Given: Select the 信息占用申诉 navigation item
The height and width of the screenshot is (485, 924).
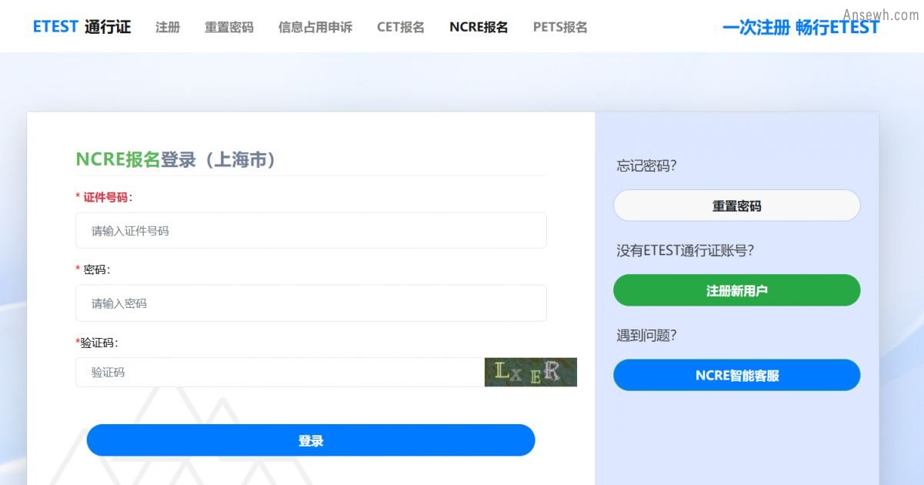Looking at the screenshot, I should coord(315,25).
